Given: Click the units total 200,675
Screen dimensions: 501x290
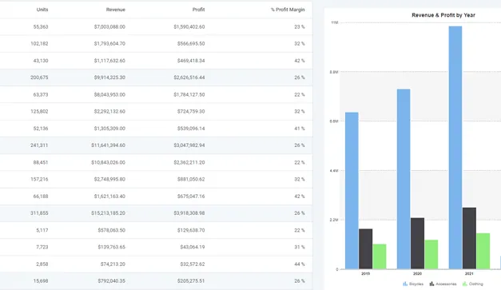Looking at the screenshot, I should (x=39, y=77).
